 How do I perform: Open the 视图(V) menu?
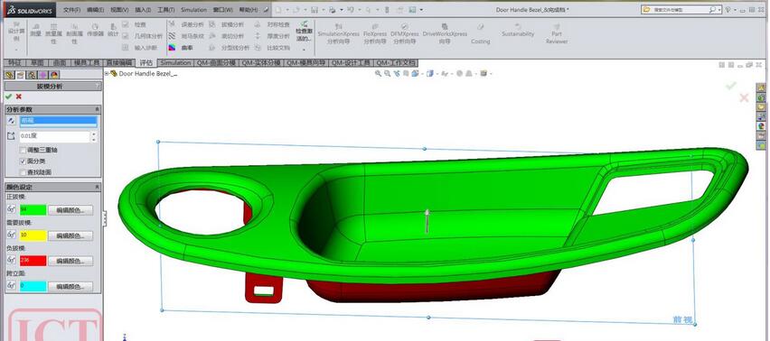pyautogui.click(x=119, y=10)
